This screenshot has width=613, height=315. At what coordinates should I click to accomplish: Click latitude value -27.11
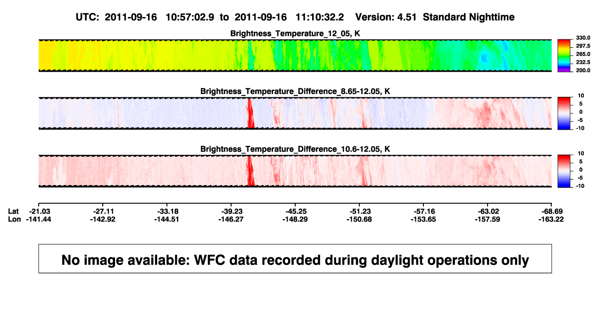click(x=103, y=211)
